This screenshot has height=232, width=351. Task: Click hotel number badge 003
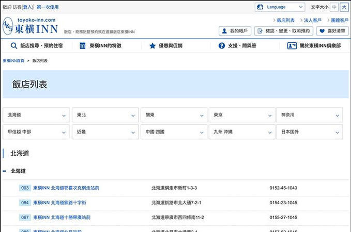[x=25, y=188]
